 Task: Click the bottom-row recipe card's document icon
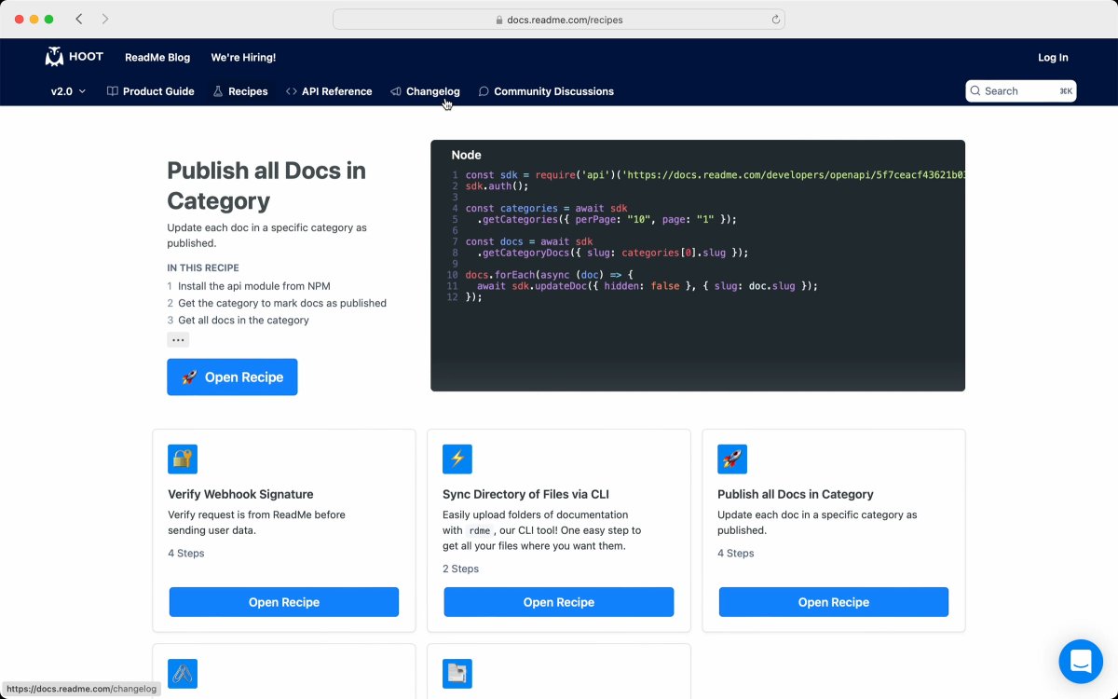457,674
